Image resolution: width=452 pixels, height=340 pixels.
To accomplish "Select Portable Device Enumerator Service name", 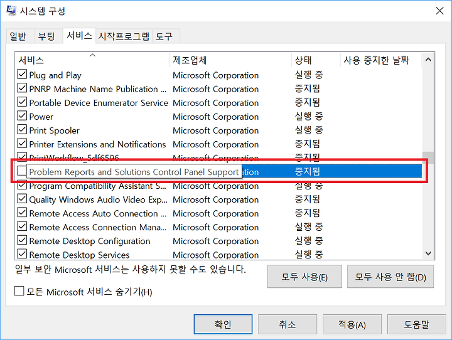I will pyautogui.click(x=99, y=103).
